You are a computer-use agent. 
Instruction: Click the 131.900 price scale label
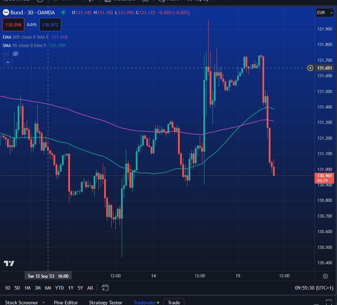click(x=325, y=29)
